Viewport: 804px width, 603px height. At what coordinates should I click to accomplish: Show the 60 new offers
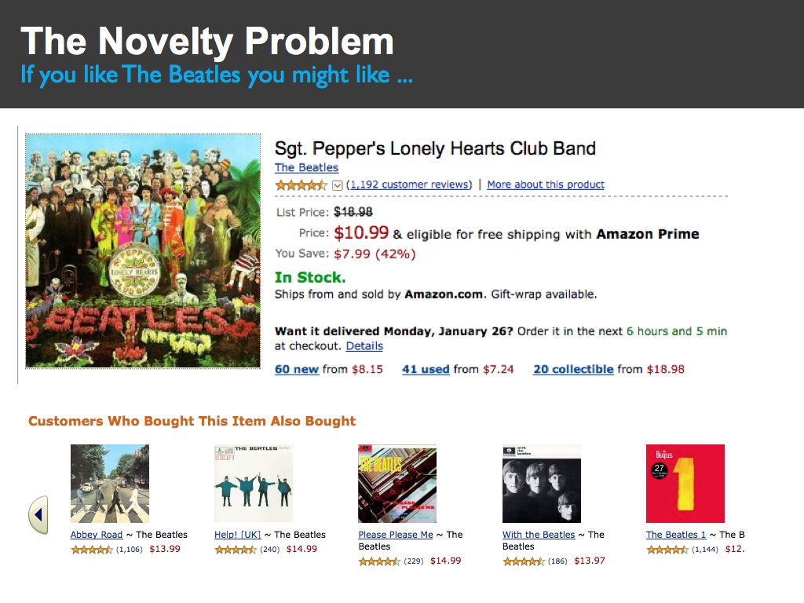(297, 369)
